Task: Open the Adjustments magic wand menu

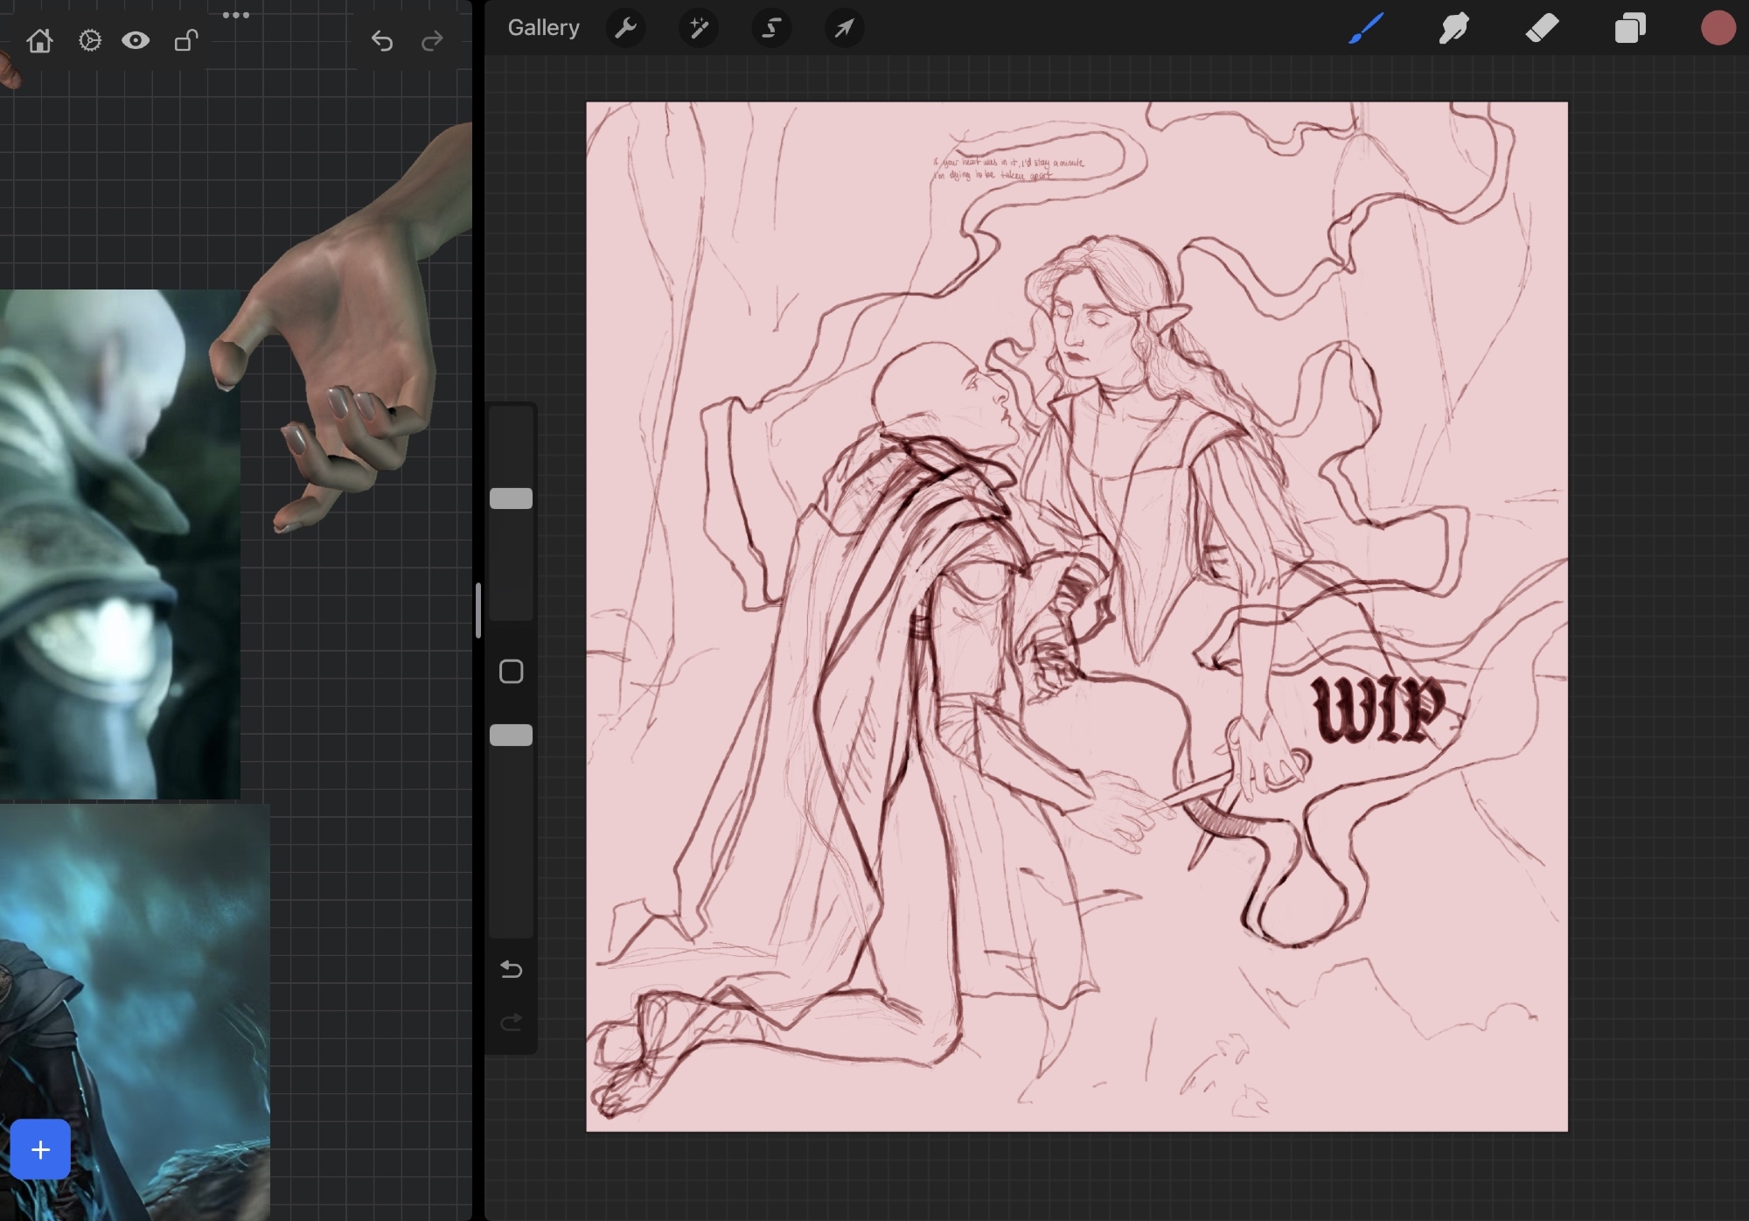Action: [699, 28]
